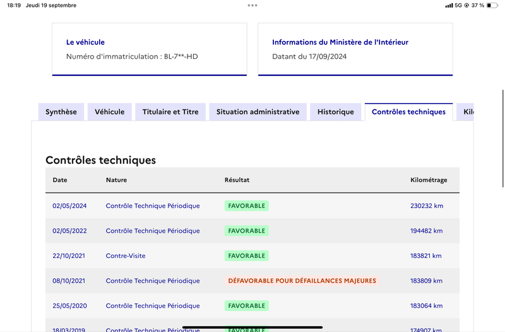The image size is (505, 332).
Task: Click the Le véhicule card heading
Action: 85,42
